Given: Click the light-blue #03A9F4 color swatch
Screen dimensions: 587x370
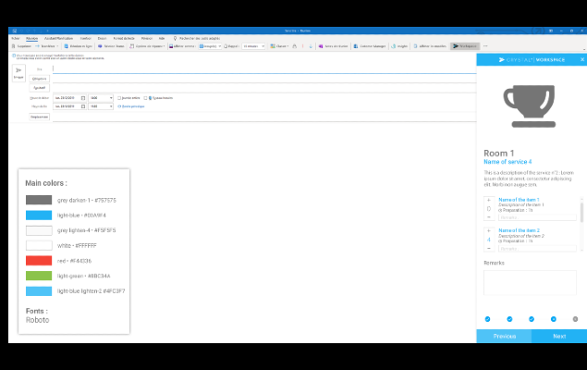Looking at the screenshot, I should tap(39, 216).
